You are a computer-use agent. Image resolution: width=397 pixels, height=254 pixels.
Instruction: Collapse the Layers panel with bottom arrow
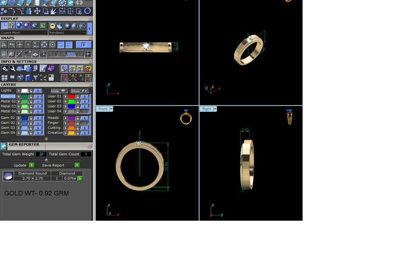click(46, 139)
